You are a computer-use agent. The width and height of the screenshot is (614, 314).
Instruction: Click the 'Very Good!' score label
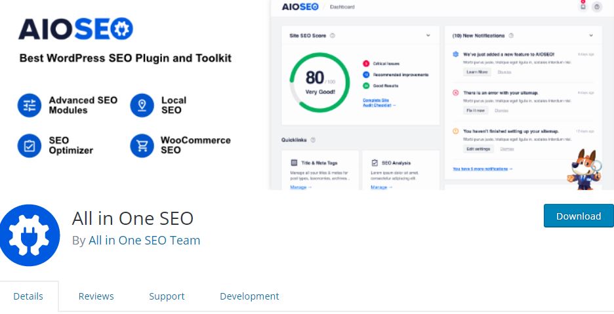(x=320, y=92)
